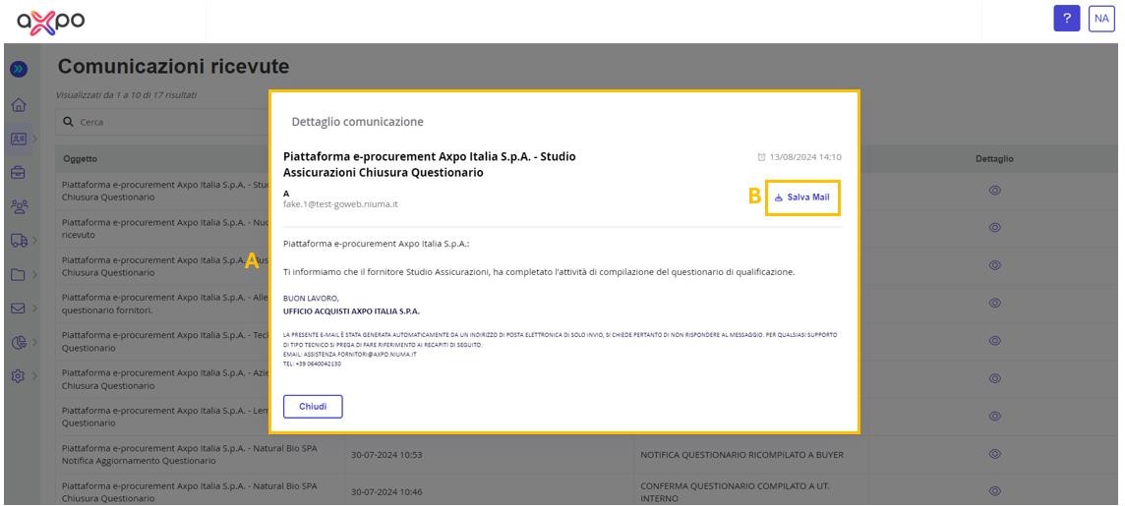Open the settings gear sidebar icon

click(x=20, y=376)
